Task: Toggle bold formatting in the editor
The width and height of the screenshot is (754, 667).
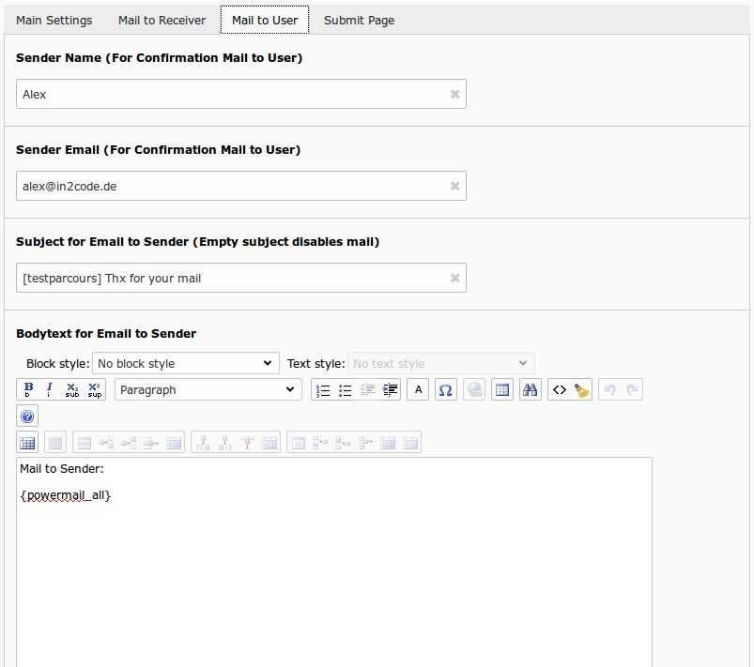Action: click(x=28, y=389)
